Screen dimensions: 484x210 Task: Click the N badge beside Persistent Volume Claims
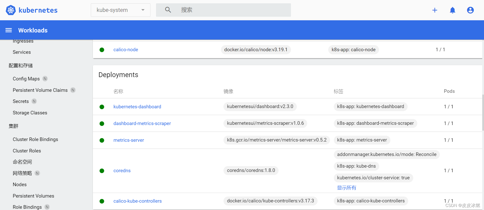[x=73, y=90]
